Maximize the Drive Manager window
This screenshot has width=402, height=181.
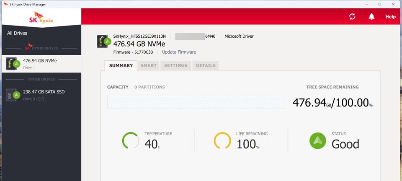coord(380,4)
